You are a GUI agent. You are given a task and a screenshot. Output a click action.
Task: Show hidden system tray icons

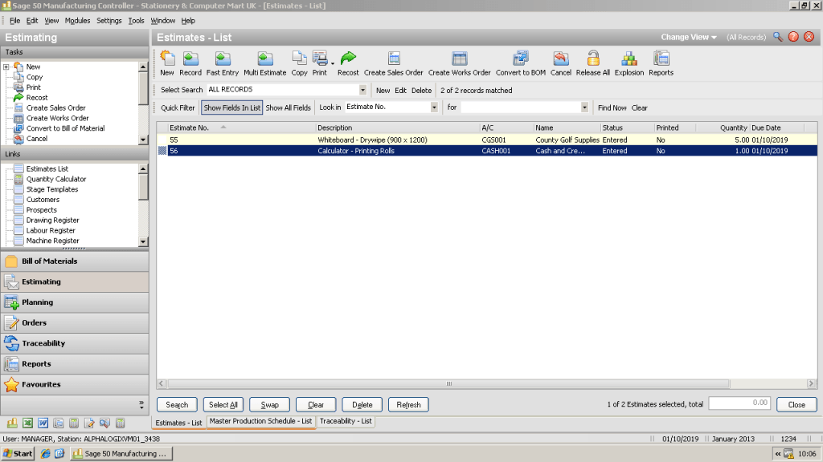[777, 454]
